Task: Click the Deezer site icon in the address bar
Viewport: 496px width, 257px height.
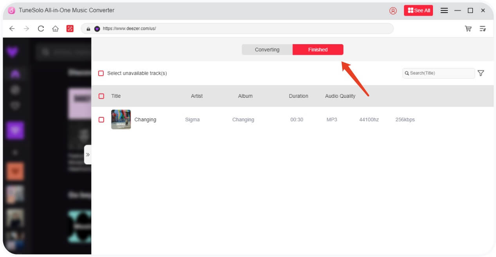Action: point(97,29)
